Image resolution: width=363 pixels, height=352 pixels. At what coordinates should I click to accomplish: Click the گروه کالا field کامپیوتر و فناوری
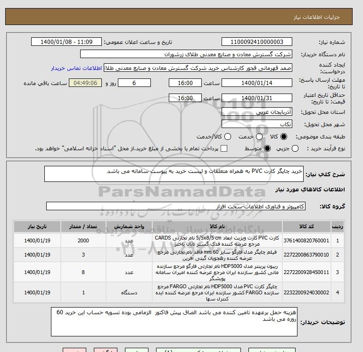[x=176, y=206]
